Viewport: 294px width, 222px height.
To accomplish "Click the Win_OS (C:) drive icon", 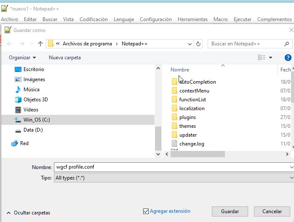I will [18, 120].
